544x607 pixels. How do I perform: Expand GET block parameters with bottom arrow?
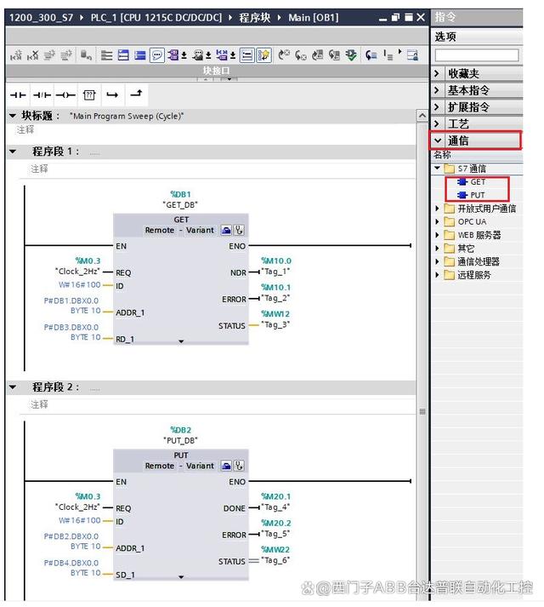(x=181, y=341)
